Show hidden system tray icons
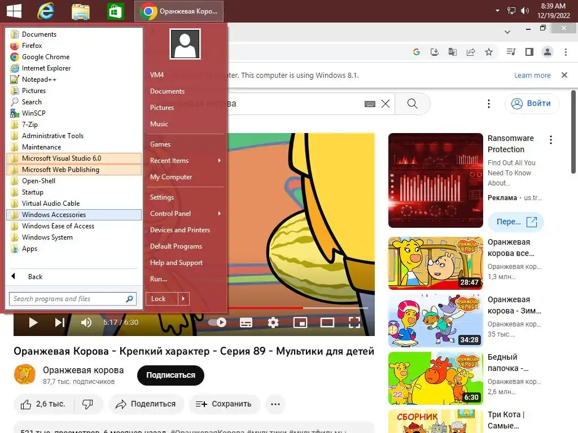 coord(498,11)
